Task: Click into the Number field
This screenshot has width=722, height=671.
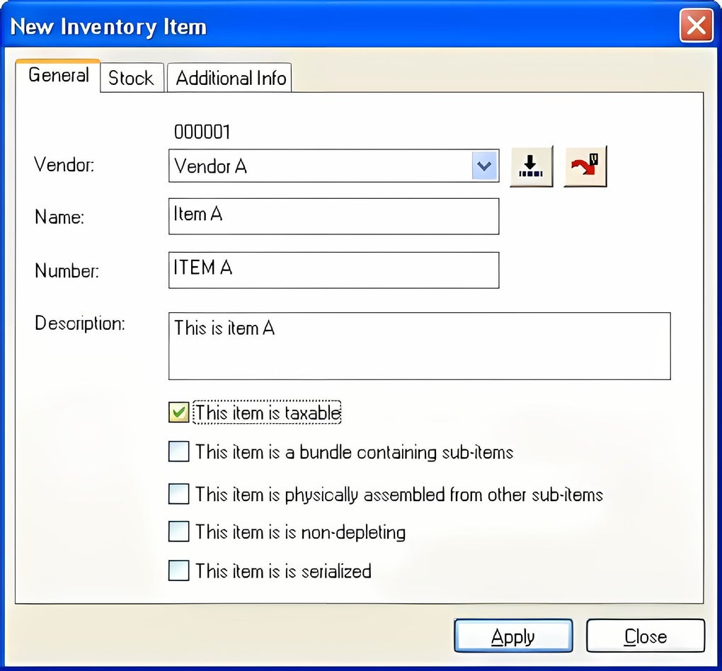Action: pos(334,270)
